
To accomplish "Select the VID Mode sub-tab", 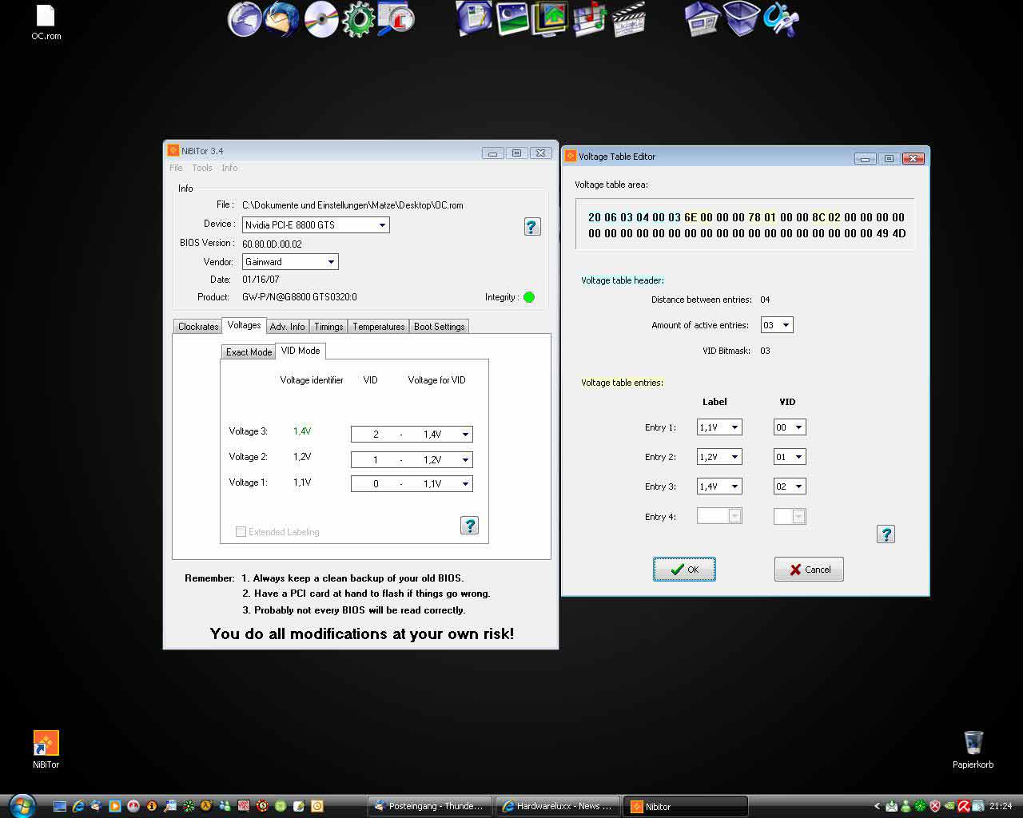I will (x=301, y=351).
